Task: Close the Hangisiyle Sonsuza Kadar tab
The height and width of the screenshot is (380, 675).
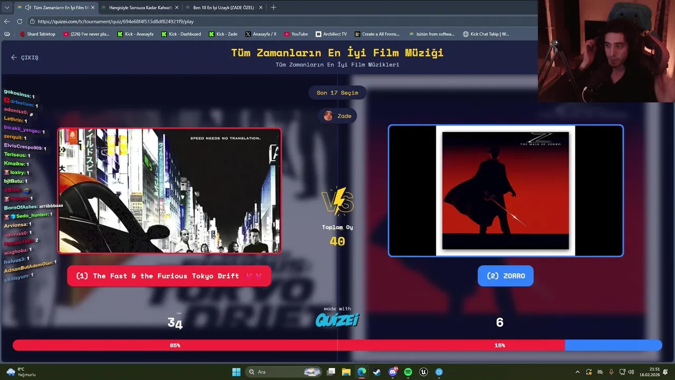Action: 177,7
